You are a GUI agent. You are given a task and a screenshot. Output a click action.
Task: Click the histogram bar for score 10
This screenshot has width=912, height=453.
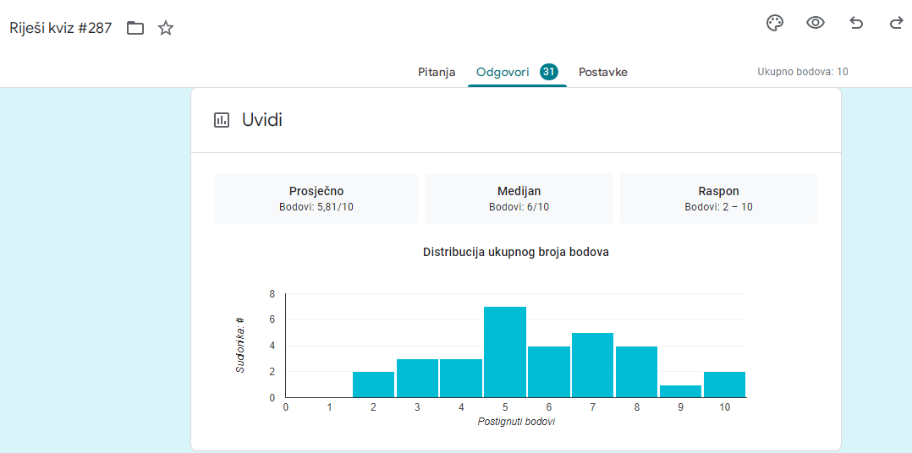click(725, 385)
